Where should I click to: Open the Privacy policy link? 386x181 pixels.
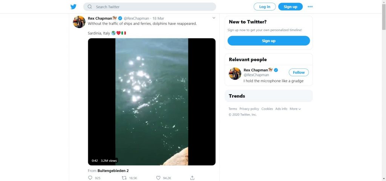tap(249, 109)
